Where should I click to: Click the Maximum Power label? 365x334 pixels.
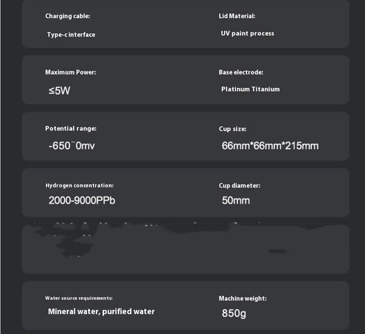coord(70,72)
